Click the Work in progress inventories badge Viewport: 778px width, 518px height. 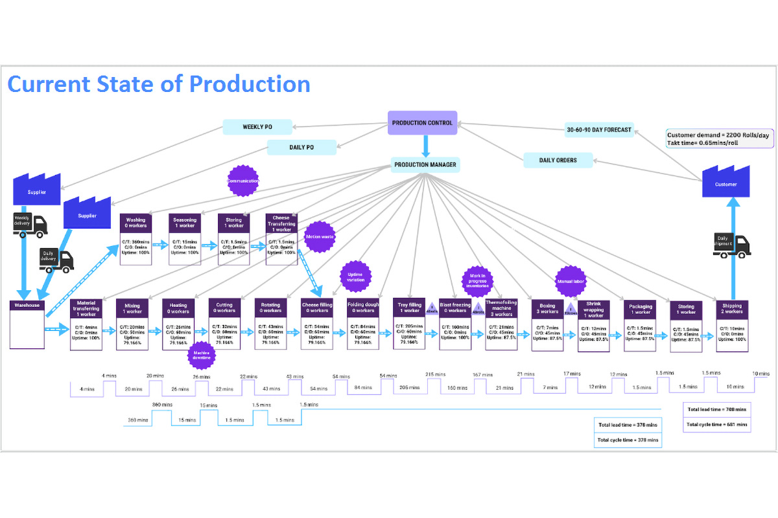coord(478,280)
